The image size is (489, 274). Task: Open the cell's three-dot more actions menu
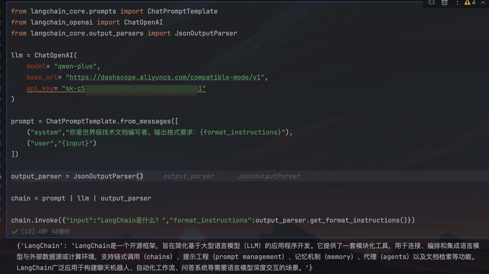[457, 3]
